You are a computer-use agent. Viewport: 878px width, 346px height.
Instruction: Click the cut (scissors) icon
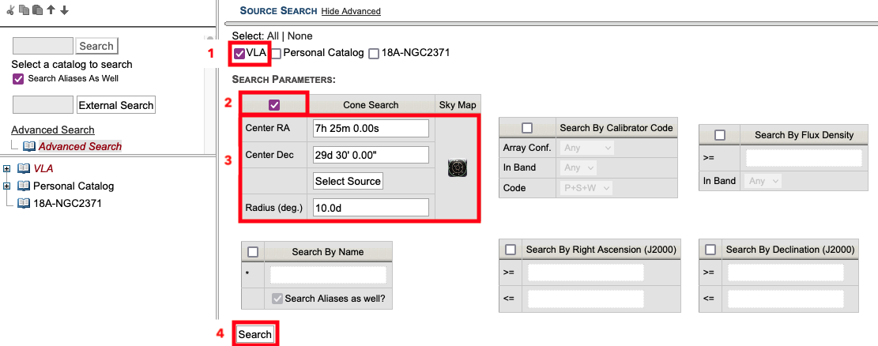point(10,10)
